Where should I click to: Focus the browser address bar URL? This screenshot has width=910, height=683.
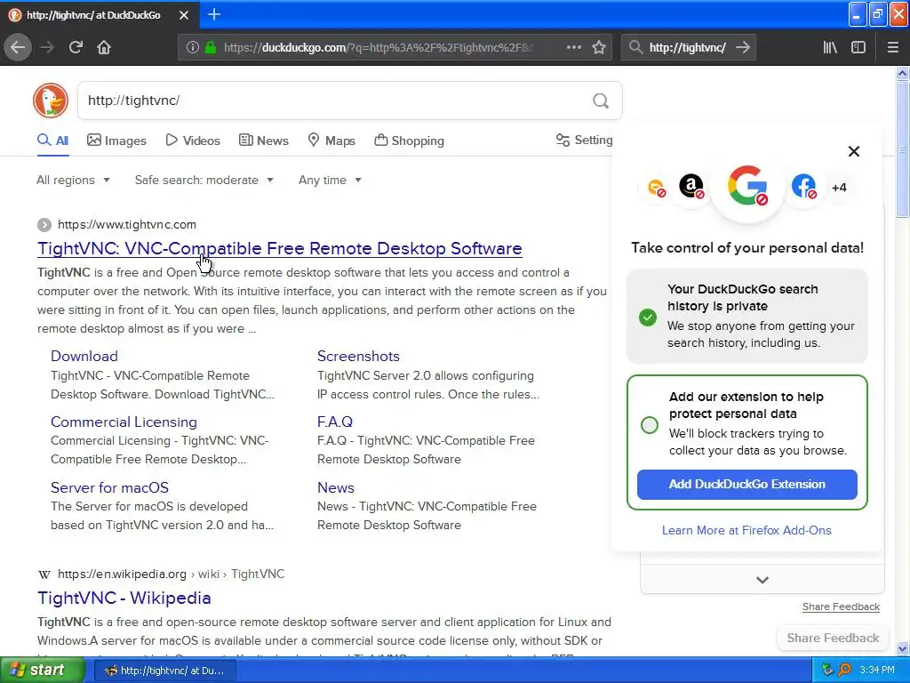(379, 47)
